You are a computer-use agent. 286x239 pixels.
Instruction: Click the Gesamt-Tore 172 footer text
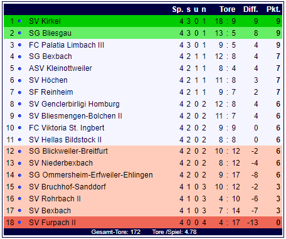pyautogui.click(x=116, y=232)
